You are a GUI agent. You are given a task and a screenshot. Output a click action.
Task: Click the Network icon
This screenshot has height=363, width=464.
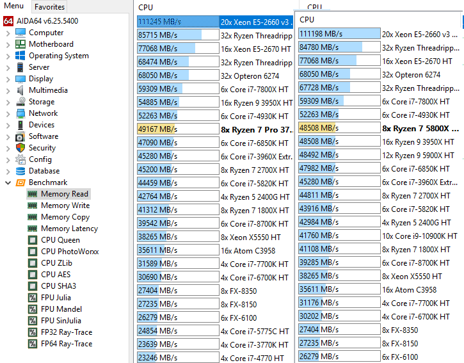click(20, 113)
